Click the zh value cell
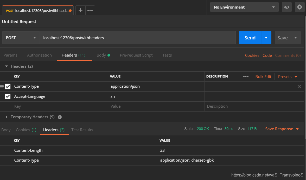This screenshot has height=180, width=306. click(156, 96)
